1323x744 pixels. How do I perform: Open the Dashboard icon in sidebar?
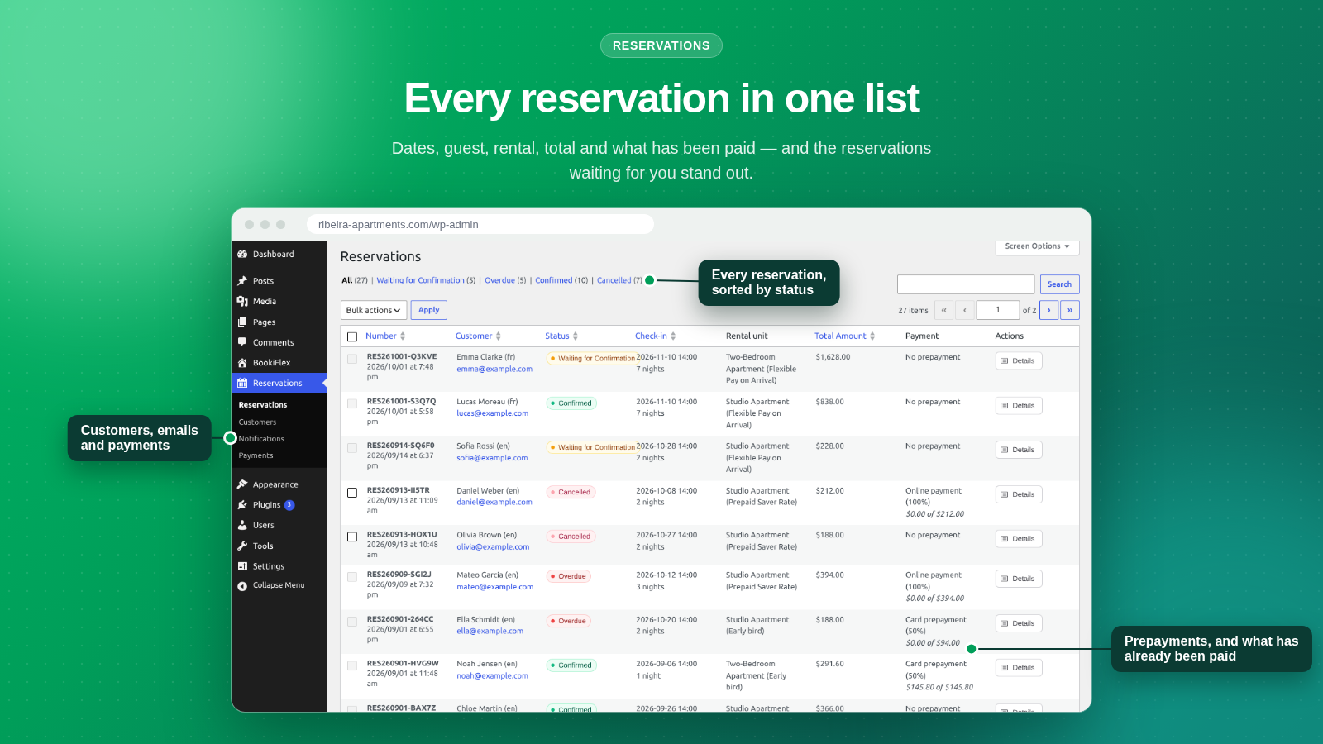pyautogui.click(x=242, y=255)
